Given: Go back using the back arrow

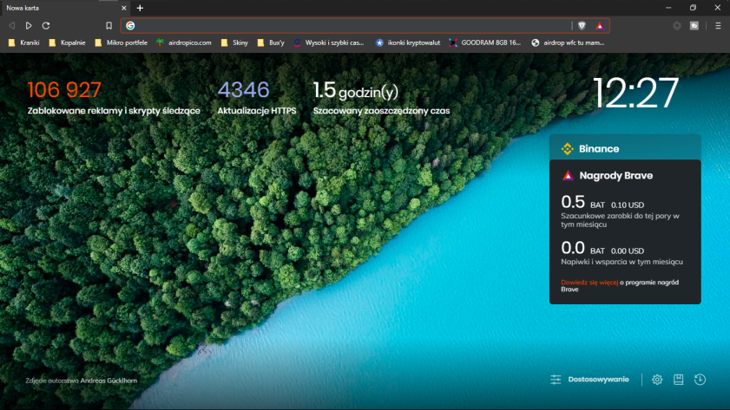Looking at the screenshot, I should click(x=12, y=25).
